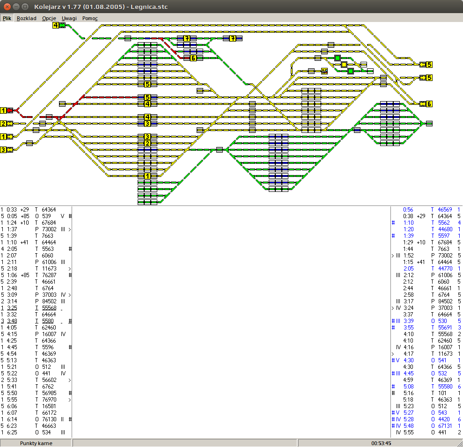Click the upper green square signal block
463x447 pixels.
click(338, 58)
